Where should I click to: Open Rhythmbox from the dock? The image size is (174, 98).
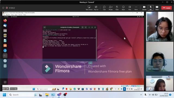click(x=5, y=36)
